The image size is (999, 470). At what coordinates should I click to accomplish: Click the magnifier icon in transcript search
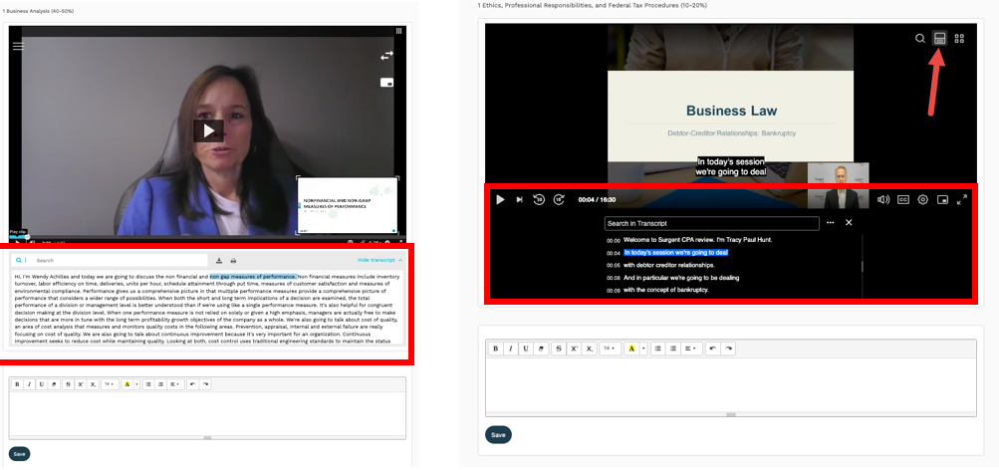19,261
